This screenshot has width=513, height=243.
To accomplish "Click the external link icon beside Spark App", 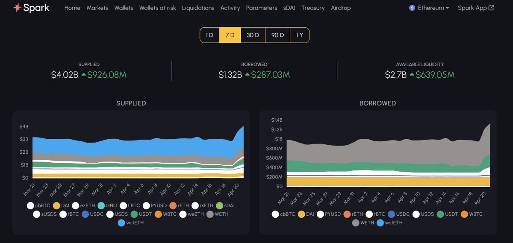I will 491,8.
